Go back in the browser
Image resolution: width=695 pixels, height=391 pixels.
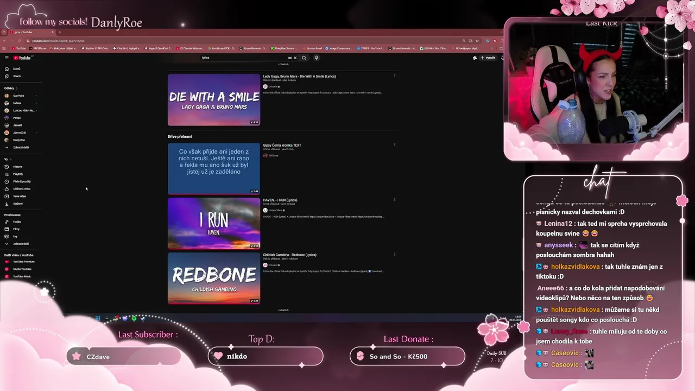click(4, 41)
